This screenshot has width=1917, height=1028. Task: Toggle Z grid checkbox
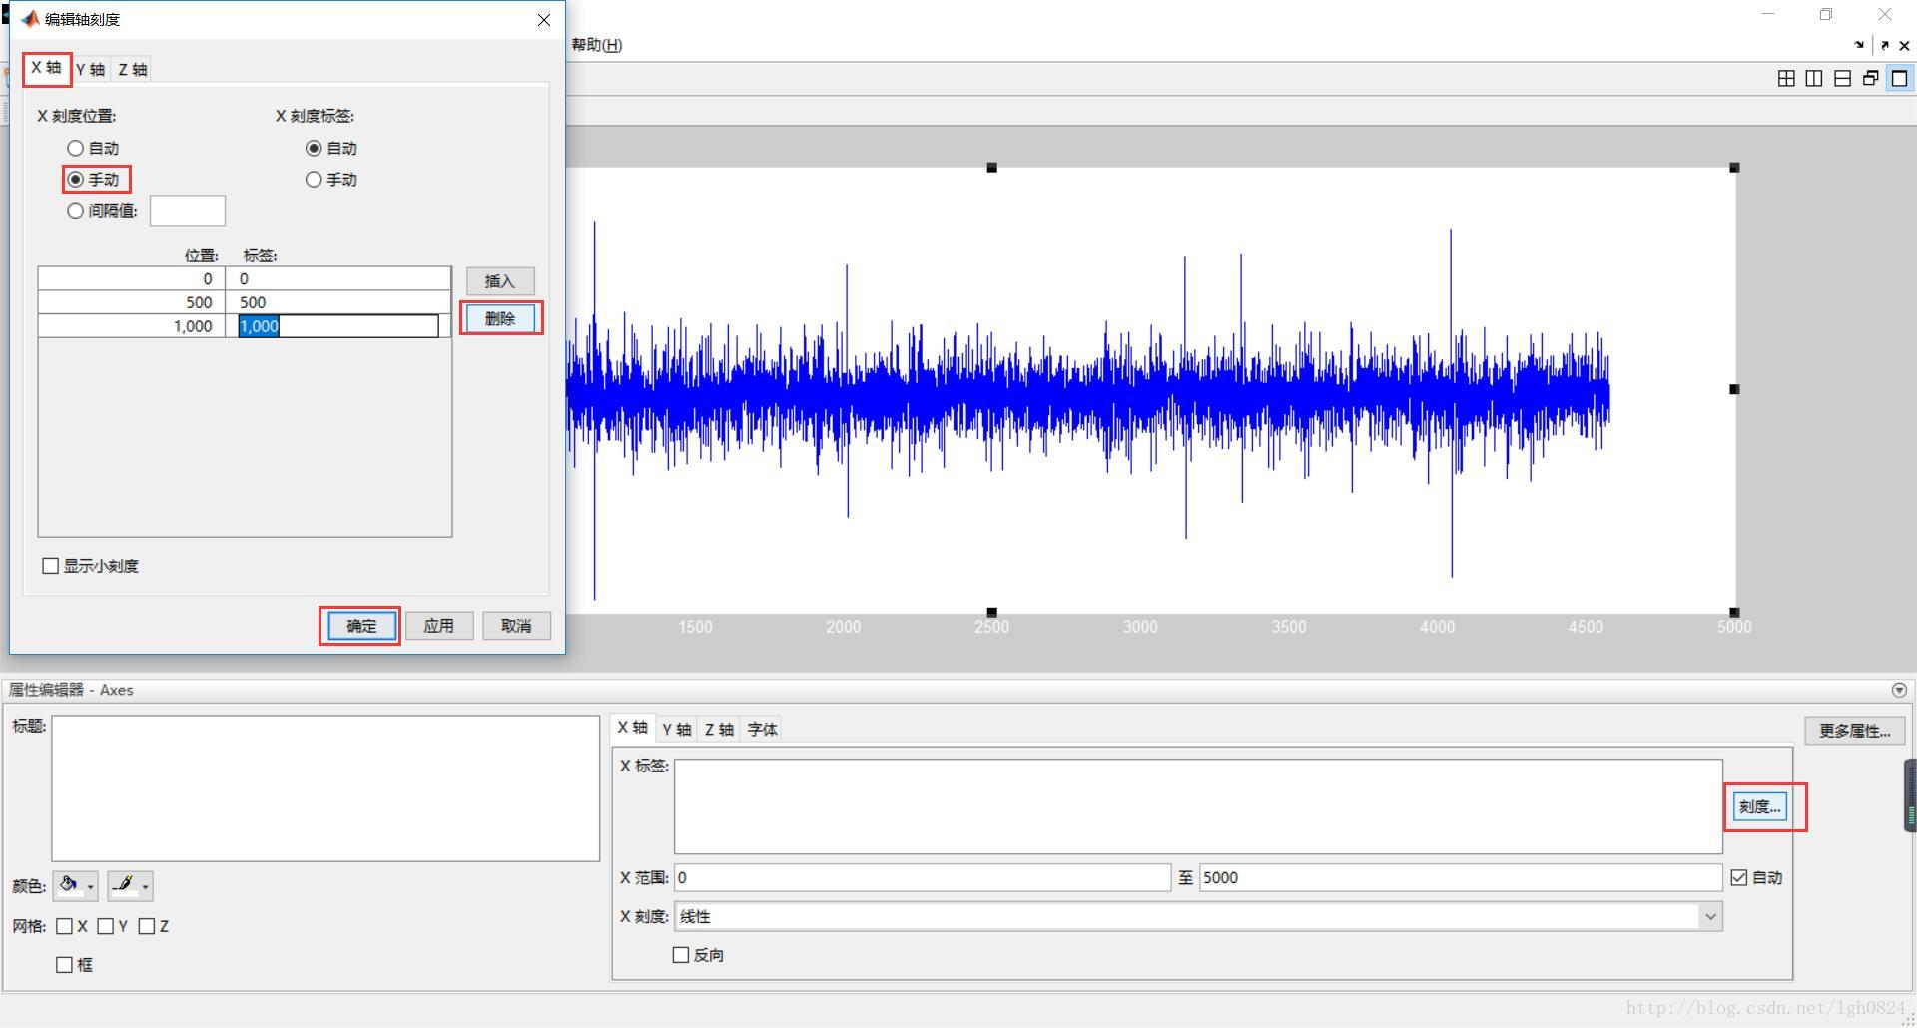tap(147, 926)
